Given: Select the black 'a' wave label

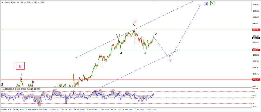Looking at the screenshot, I should click(x=146, y=53).
